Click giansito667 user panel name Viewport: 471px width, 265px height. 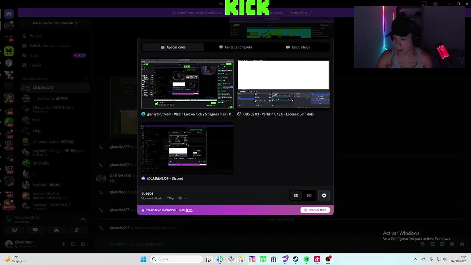click(x=24, y=242)
